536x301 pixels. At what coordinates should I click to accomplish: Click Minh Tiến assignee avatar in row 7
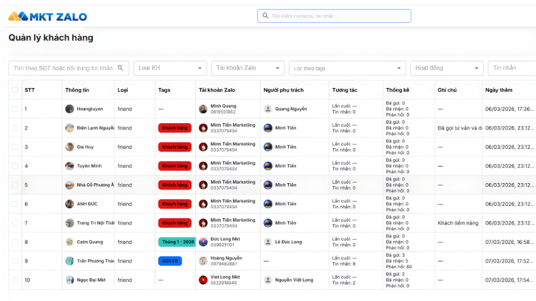point(268,223)
